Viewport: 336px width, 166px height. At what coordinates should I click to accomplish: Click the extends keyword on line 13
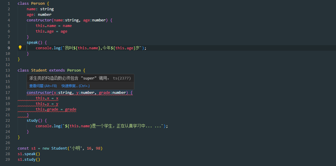click(x=57, y=70)
